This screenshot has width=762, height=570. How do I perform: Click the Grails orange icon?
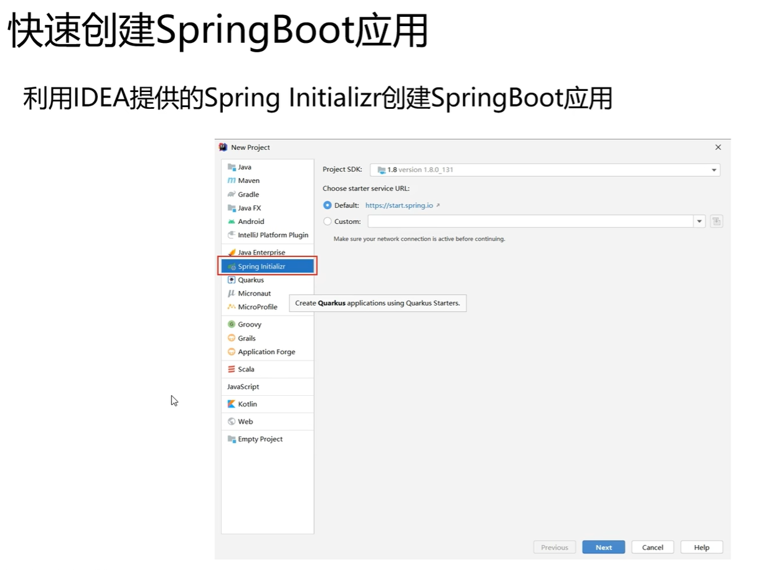click(232, 338)
